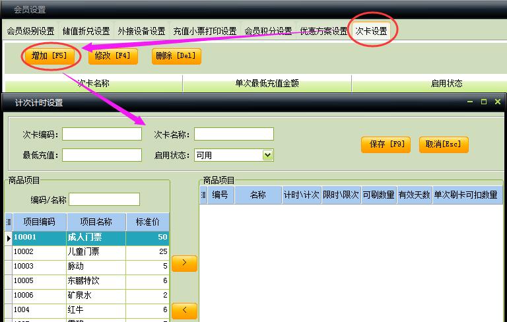
Task: Click 编号 column header in right grid
Action: click(x=220, y=195)
